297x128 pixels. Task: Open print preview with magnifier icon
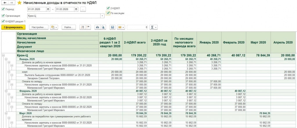coord(103,27)
